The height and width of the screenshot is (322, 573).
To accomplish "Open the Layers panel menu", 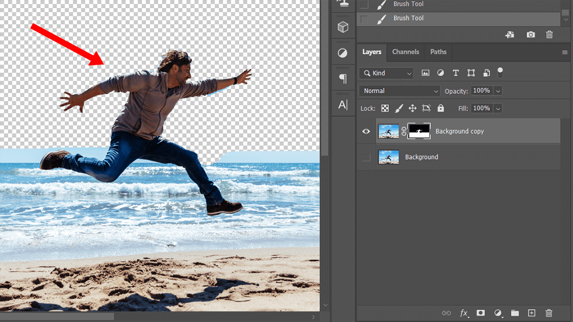I will 565,52.
